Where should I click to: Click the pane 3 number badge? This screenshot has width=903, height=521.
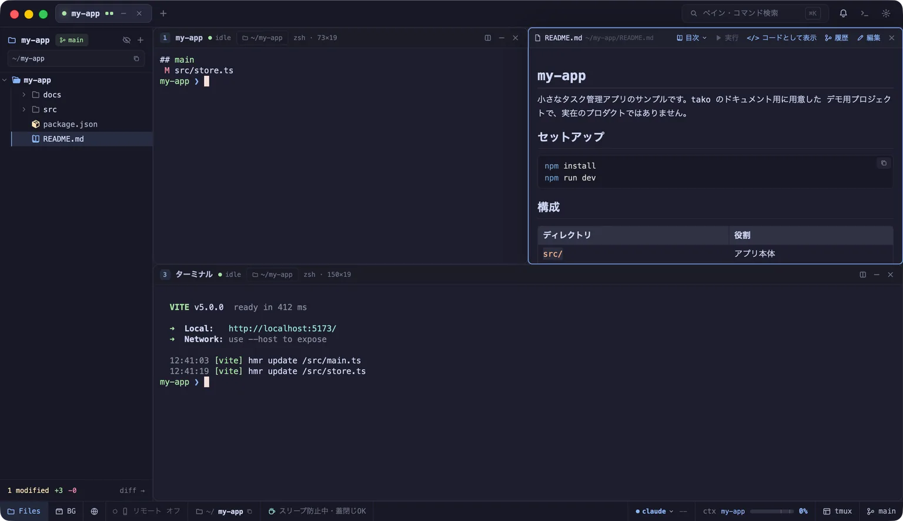(165, 275)
